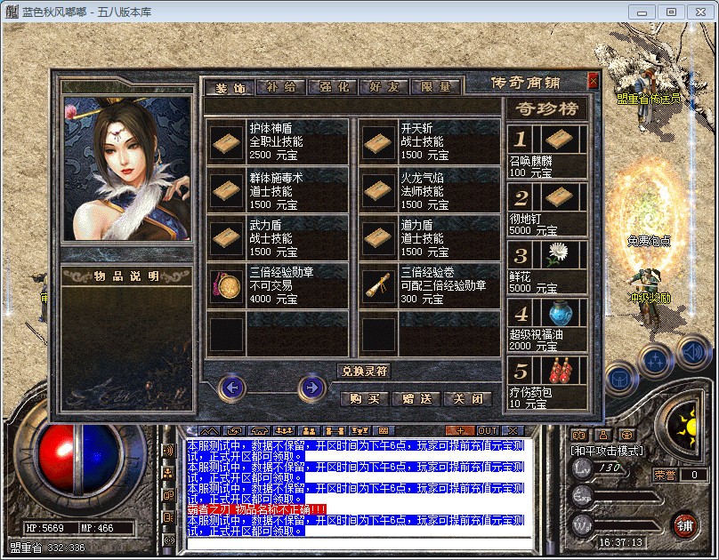
Task: Select the 超级祝福油 blue bottle icon
Action: tap(557, 313)
